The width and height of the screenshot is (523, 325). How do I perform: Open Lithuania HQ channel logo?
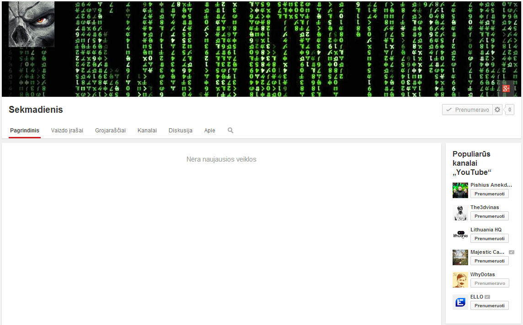pyautogui.click(x=460, y=235)
